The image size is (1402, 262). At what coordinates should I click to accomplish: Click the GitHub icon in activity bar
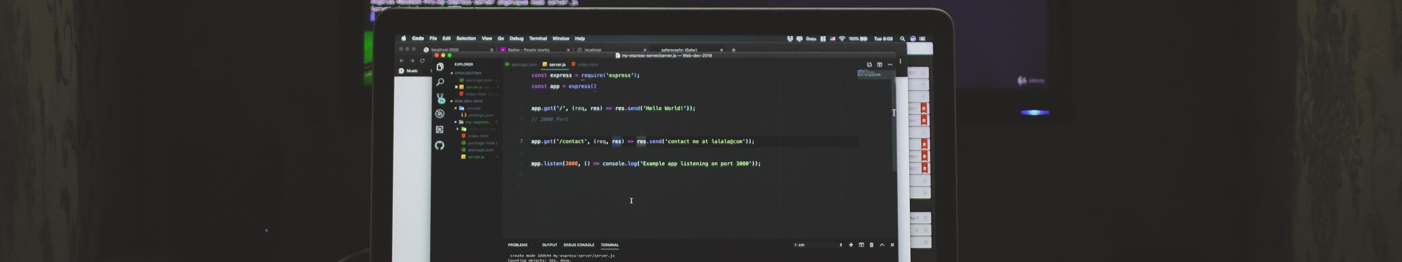pos(440,145)
